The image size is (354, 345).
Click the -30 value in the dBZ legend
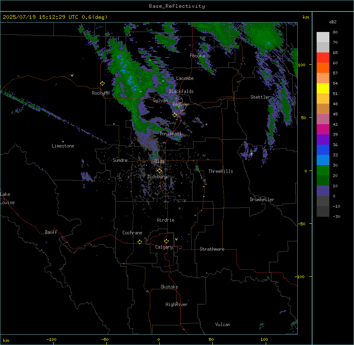point(336,217)
